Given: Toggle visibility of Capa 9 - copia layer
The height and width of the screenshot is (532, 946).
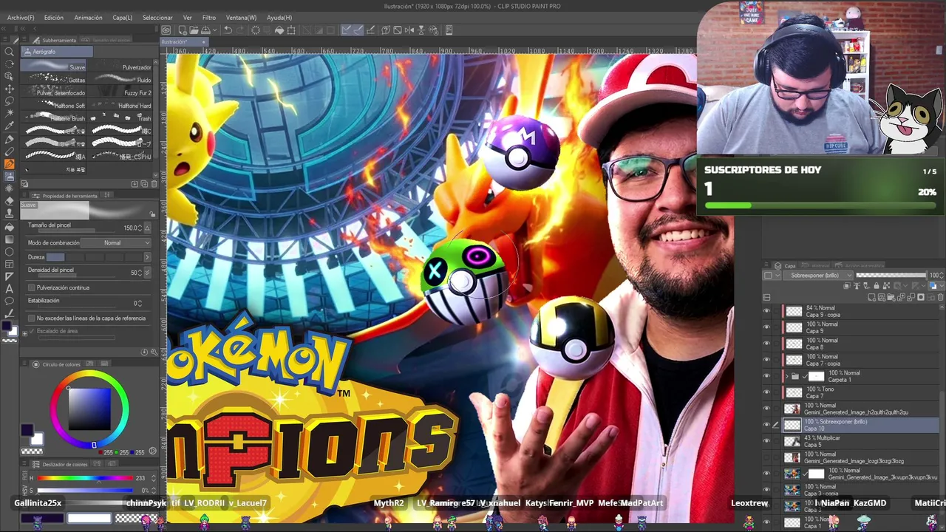Looking at the screenshot, I should [766, 311].
